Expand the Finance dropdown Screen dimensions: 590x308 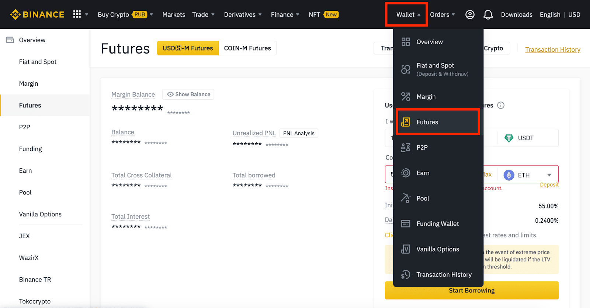285,14
